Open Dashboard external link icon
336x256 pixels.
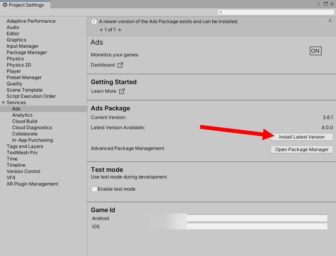coord(120,65)
